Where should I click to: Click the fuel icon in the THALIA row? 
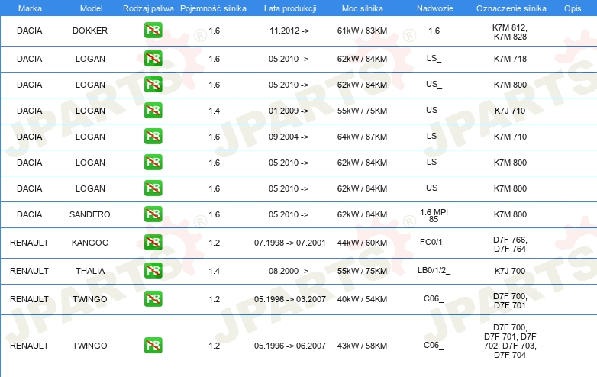153,270
